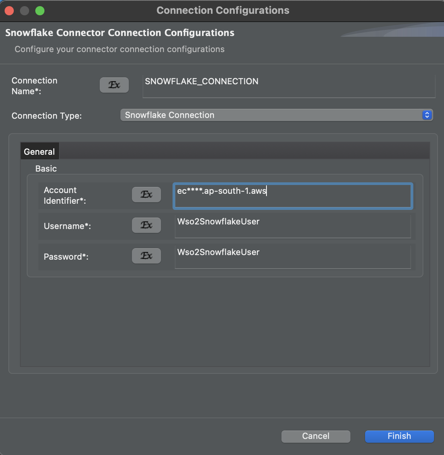Click the expression button beside Account Identifier
The image size is (444, 455).
[x=146, y=195]
